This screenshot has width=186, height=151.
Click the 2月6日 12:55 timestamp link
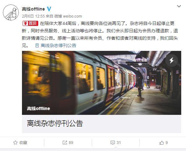pos(33,16)
